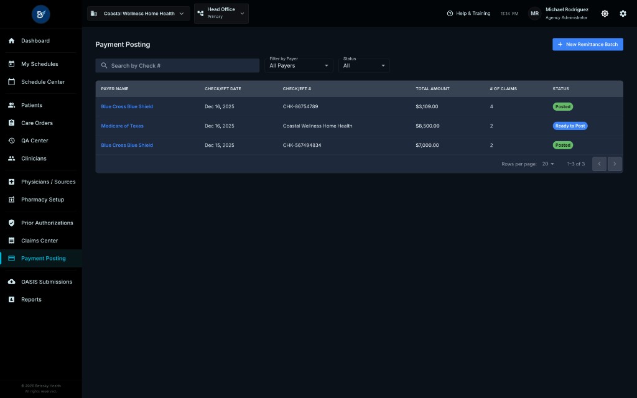
Task: Click the Care Orders clipboard icon
Action: (11, 123)
